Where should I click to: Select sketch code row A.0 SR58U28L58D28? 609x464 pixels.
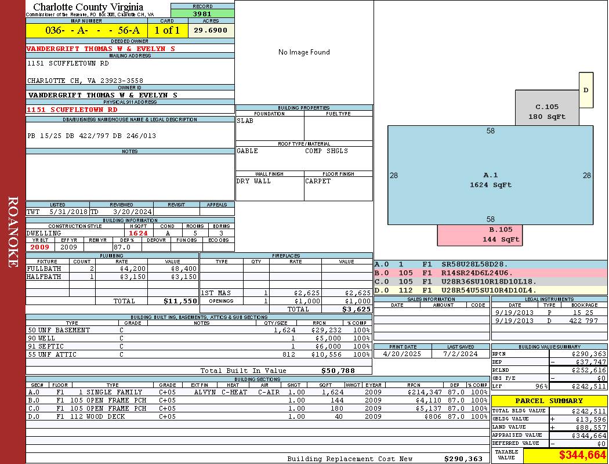[x=491, y=264]
